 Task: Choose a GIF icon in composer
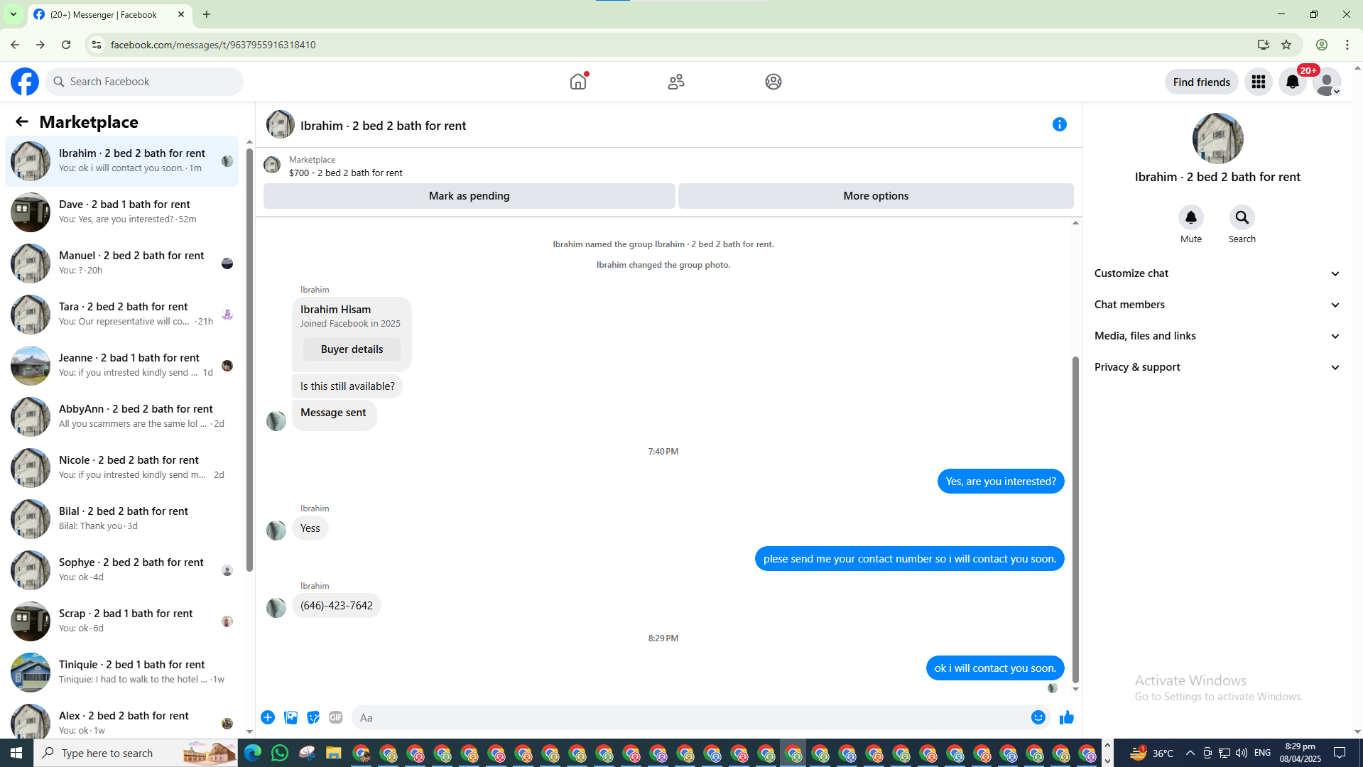coord(336,717)
